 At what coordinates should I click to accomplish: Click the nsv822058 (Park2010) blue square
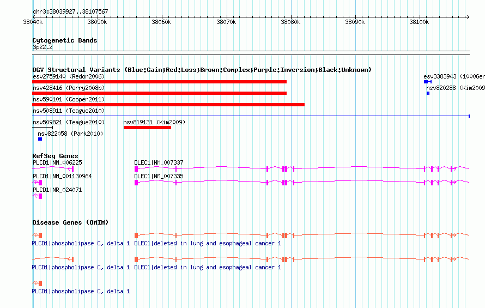point(40,139)
